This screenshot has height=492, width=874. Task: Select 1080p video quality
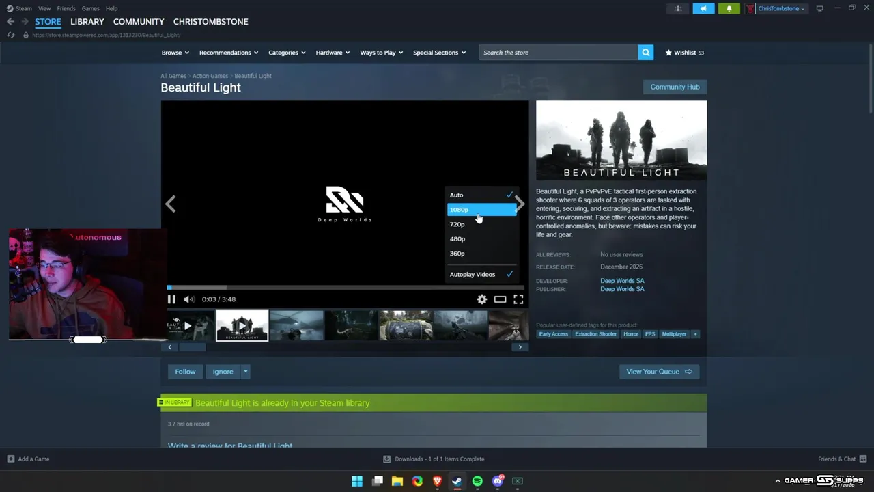point(481,210)
